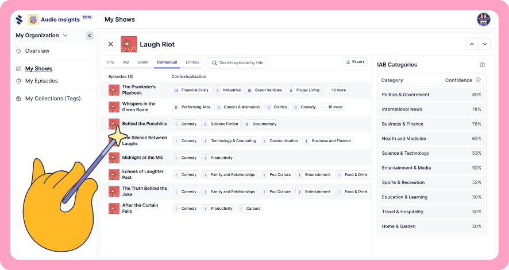Click the Laugh Riot show artwork
This screenshot has height=270, width=509.
[129, 44]
